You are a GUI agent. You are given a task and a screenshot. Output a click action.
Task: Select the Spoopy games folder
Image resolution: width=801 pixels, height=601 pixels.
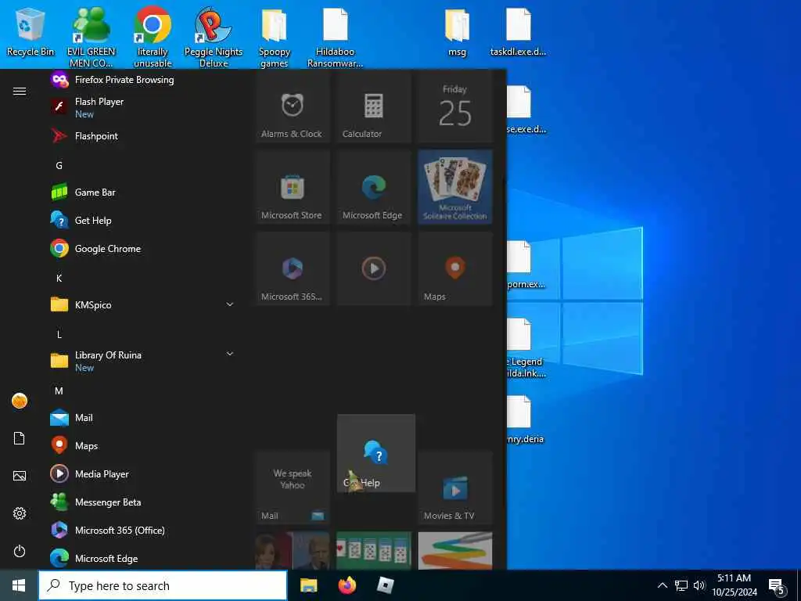[275, 37]
